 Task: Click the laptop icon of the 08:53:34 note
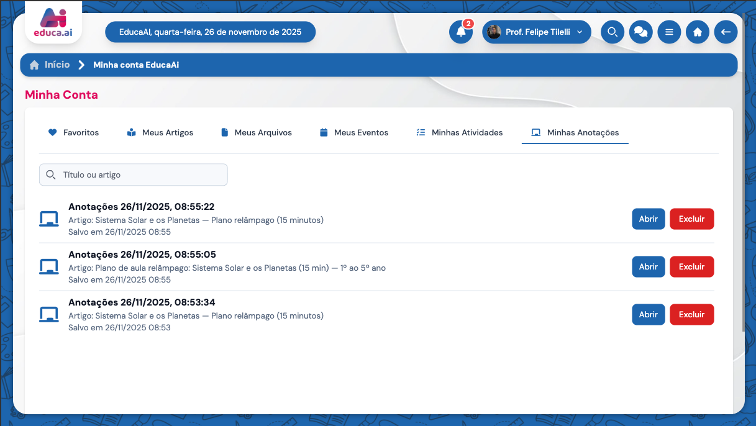click(48, 315)
